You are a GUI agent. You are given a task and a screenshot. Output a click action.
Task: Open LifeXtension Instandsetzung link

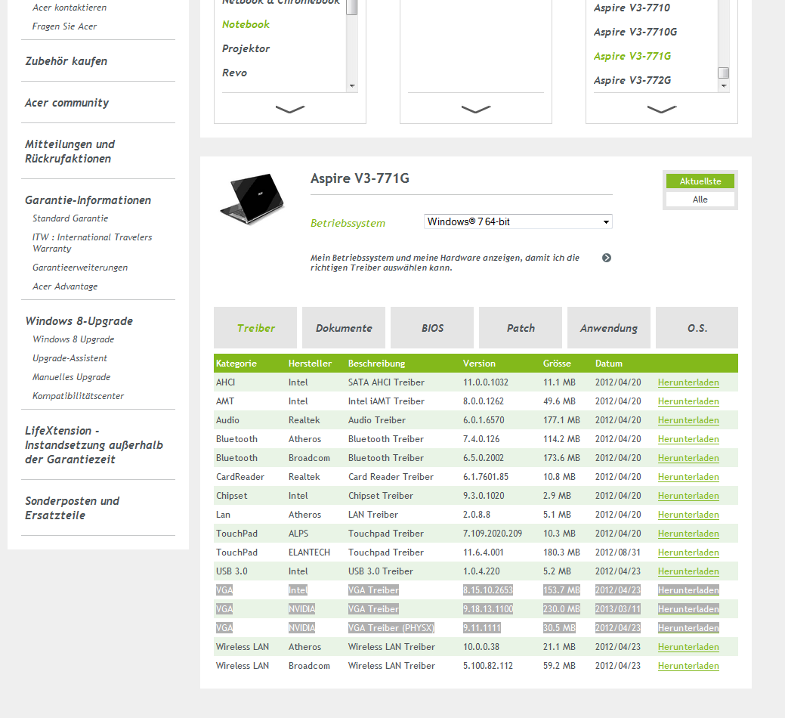pyautogui.click(x=94, y=445)
